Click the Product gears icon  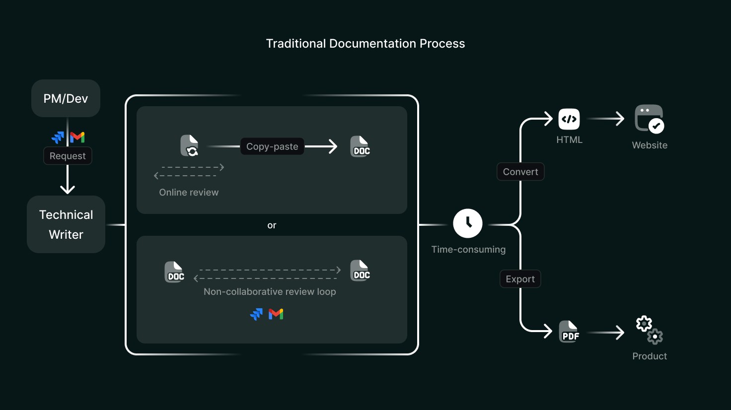650,330
